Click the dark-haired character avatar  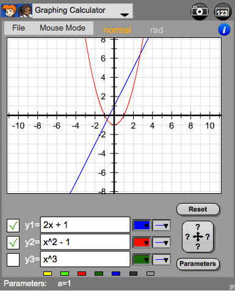coord(25,10)
